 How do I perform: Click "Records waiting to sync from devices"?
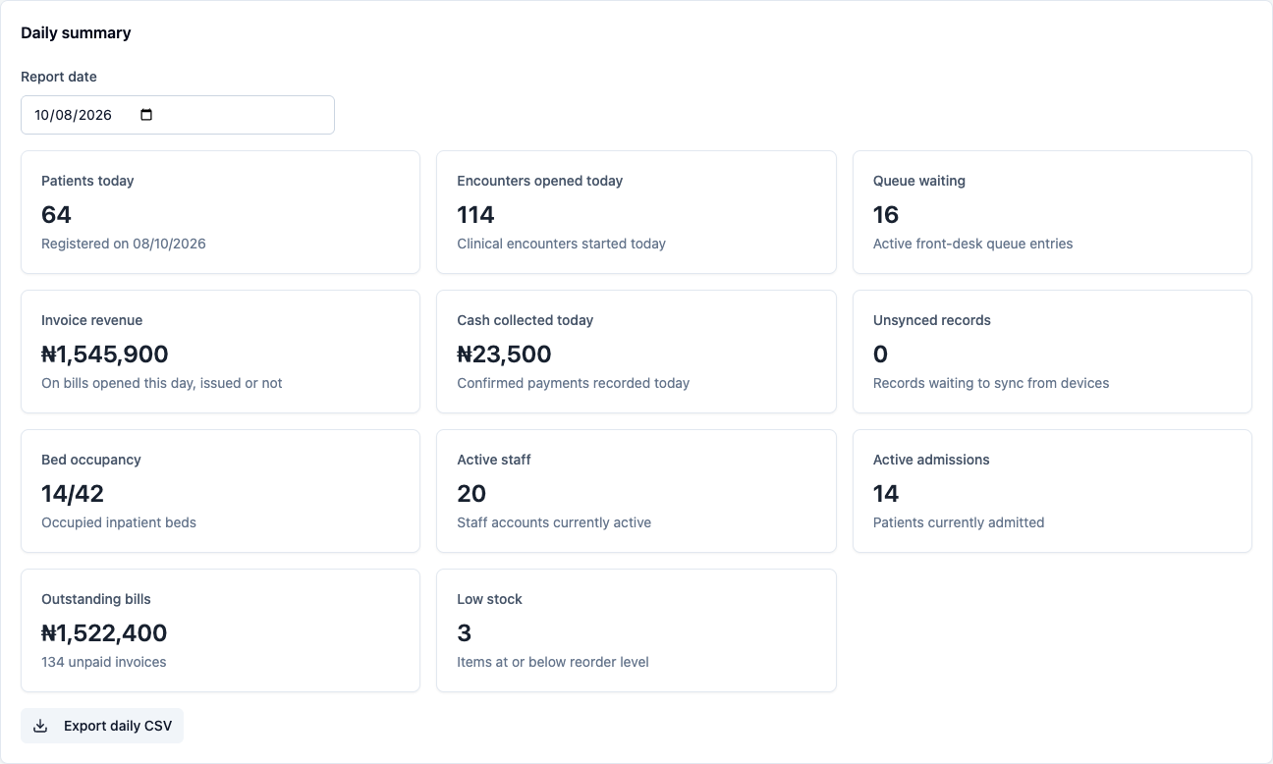point(991,383)
